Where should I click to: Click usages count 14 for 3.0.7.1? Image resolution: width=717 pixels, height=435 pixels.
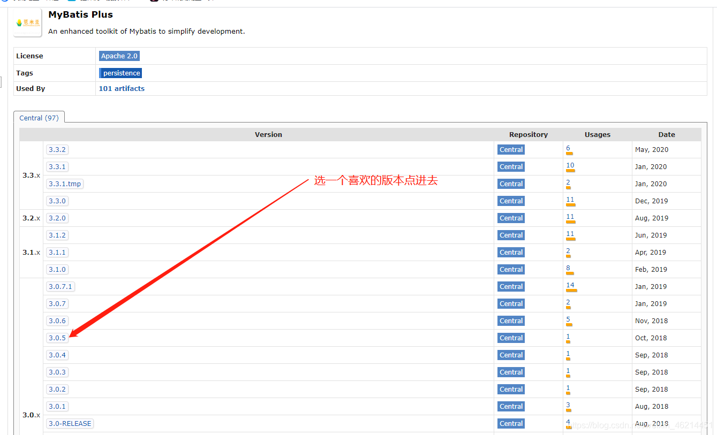click(x=570, y=285)
